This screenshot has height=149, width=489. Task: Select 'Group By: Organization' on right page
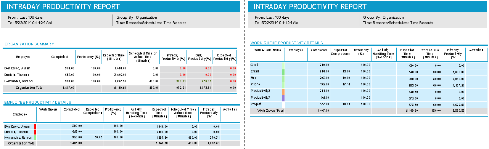coord(383,18)
